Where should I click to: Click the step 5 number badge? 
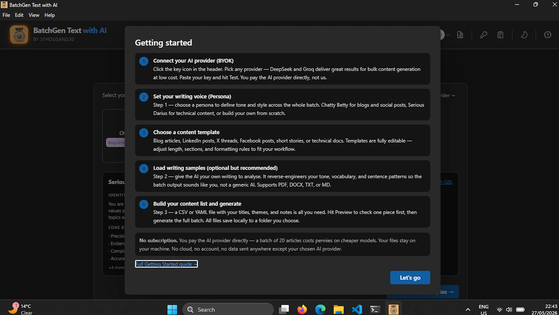pyautogui.click(x=144, y=204)
